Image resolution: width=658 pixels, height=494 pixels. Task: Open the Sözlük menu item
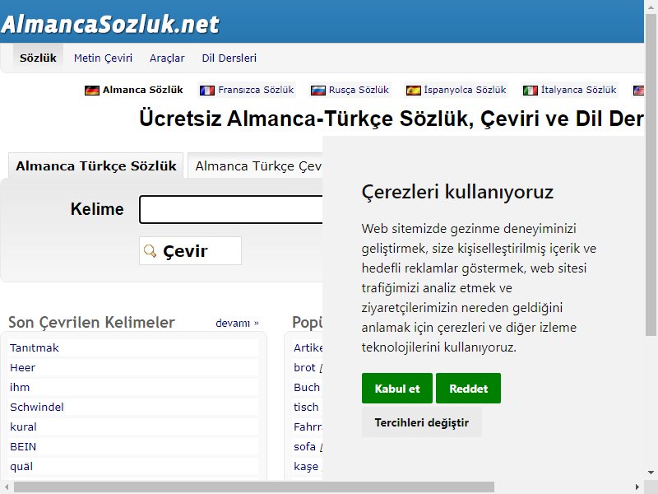[x=38, y=58]
